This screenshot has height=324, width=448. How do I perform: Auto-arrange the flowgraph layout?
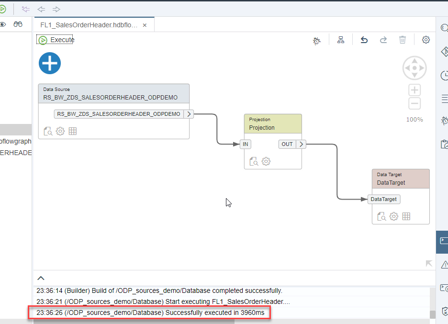coord(340,40)
